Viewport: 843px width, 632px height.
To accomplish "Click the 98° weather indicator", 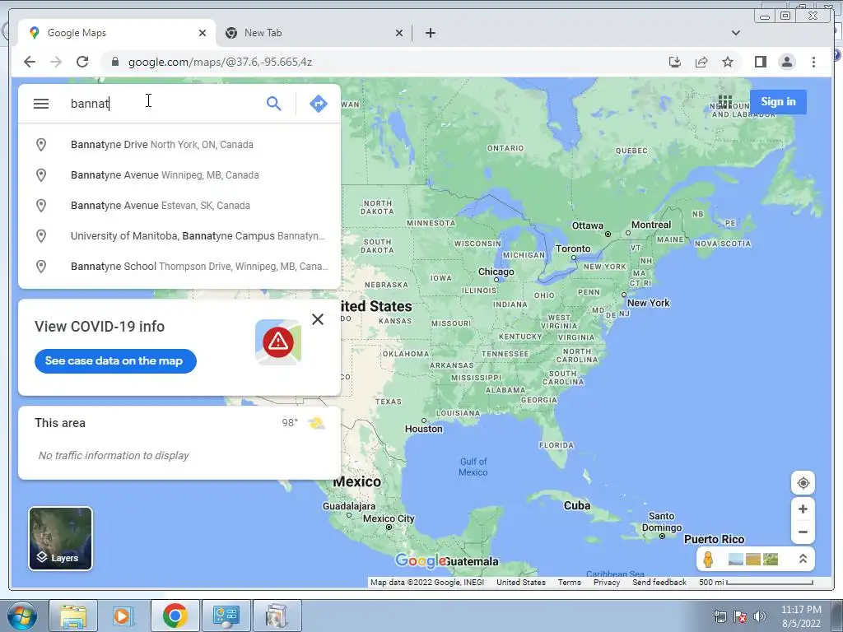I will point(290,423).
